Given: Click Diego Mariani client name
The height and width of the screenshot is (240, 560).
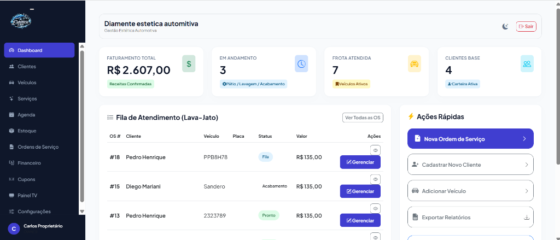Looking at the screenshot, I should 143,186.
